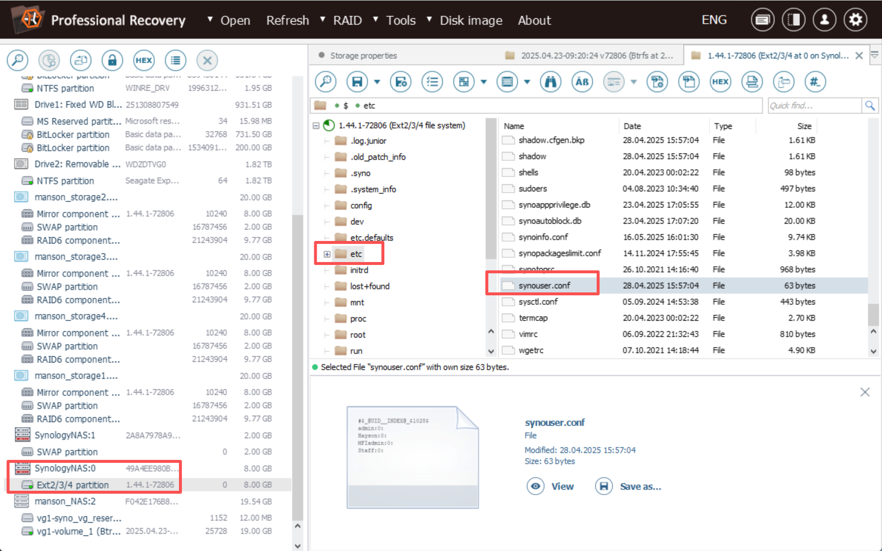The width and height of the screenshot is (882, 551).
Task: Select the sudoers file row
Action: click(x=684, y=189)
